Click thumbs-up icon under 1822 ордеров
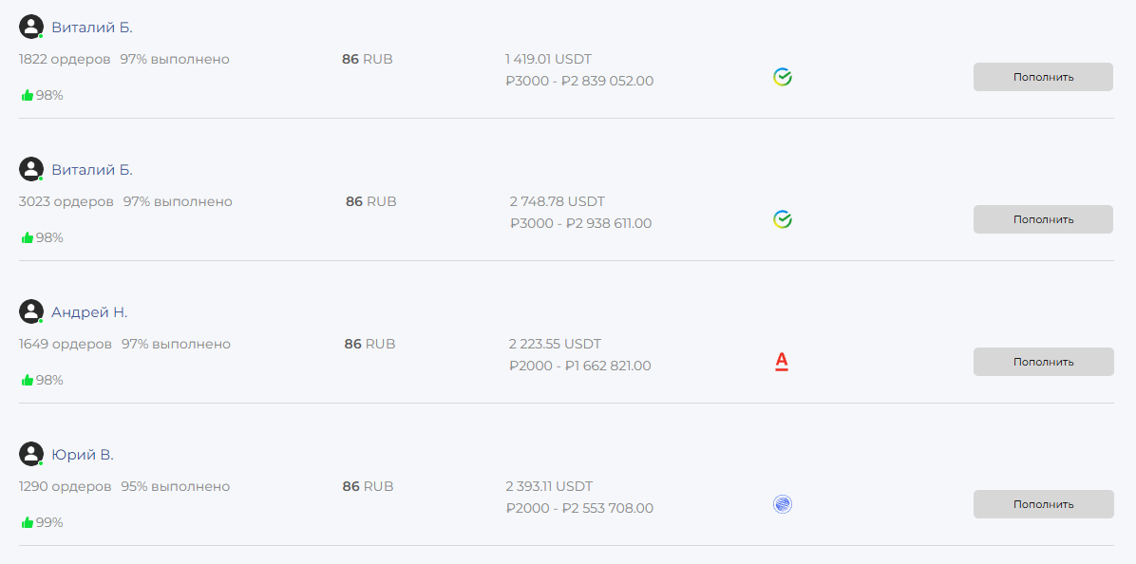This screenshot has width=1136, height=564. point(28,95)
